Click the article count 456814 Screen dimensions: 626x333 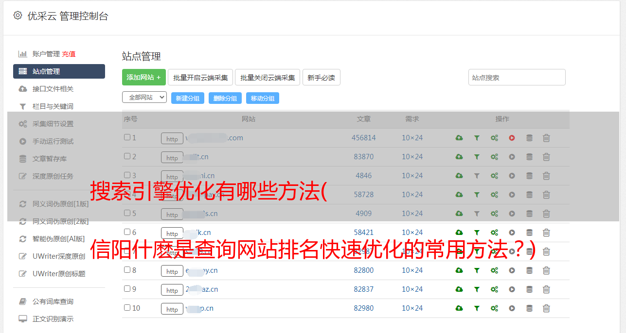(364, 138)
